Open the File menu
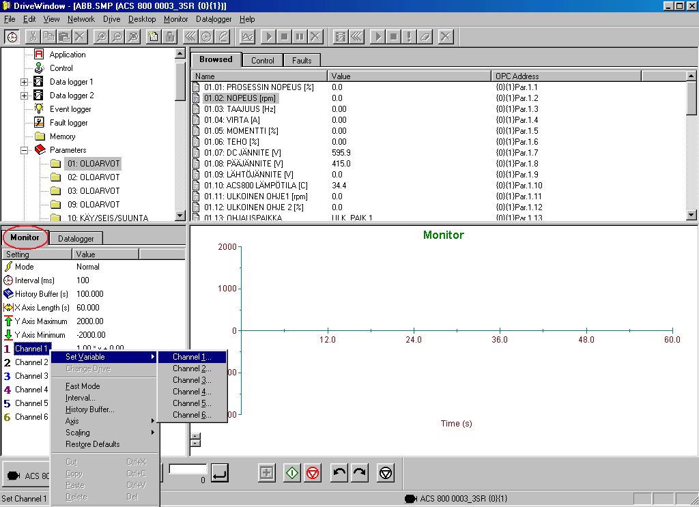This screenshot has height=507, width=699. click(x=10, y=19)
